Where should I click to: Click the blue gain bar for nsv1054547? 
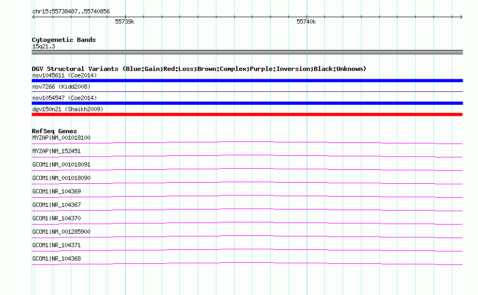pyautogui.click(x=247, y=103)
